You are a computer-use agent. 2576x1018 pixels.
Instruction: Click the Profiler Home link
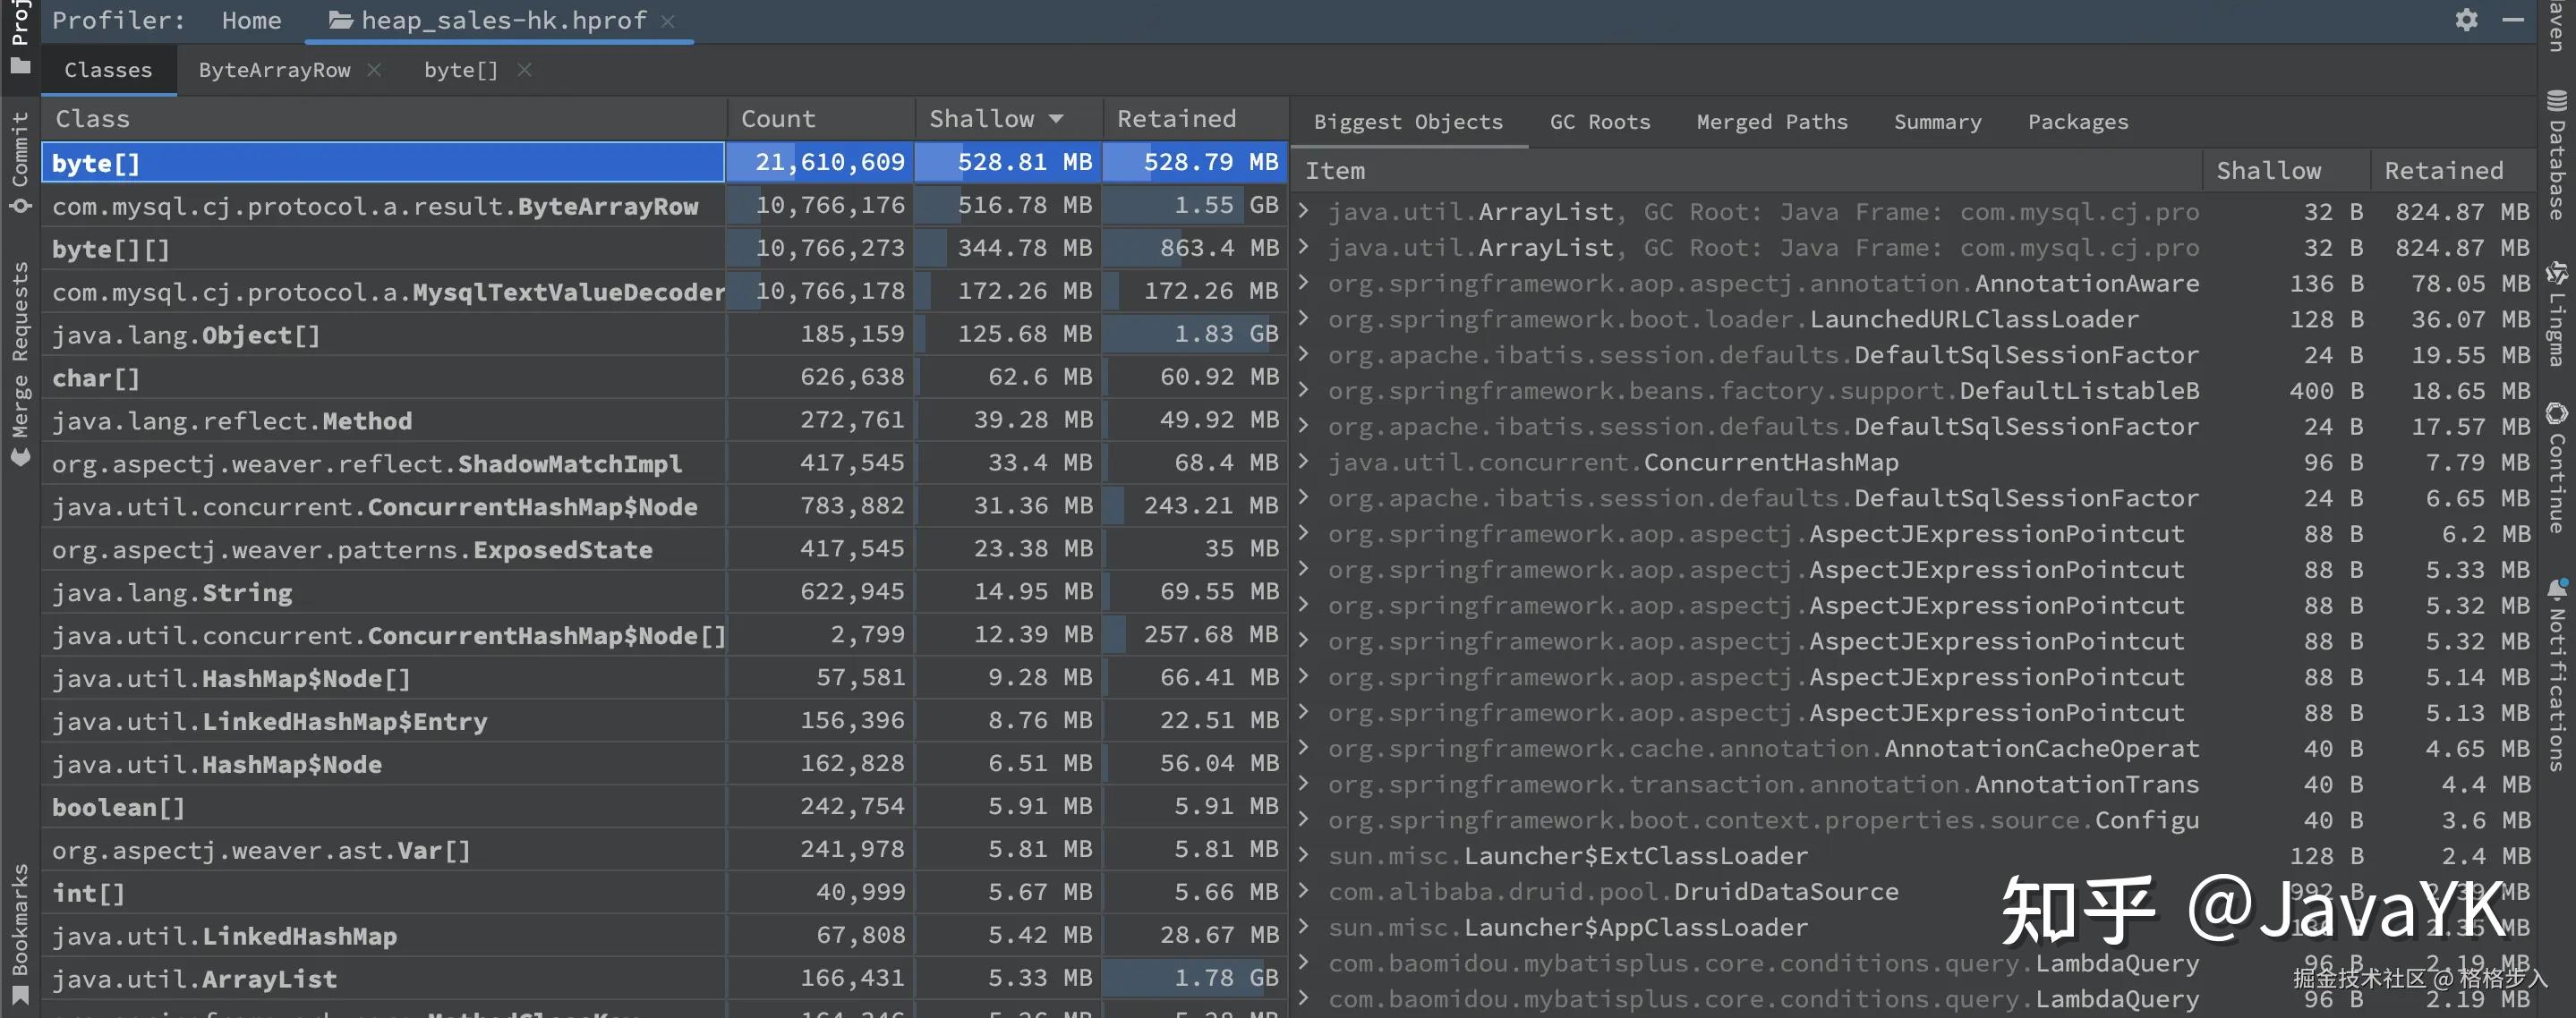[x=251, y=20]
